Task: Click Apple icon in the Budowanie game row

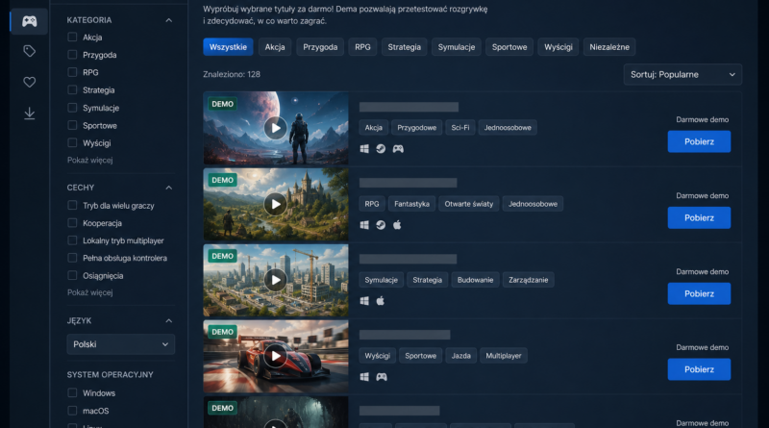Action: (381, 301)
